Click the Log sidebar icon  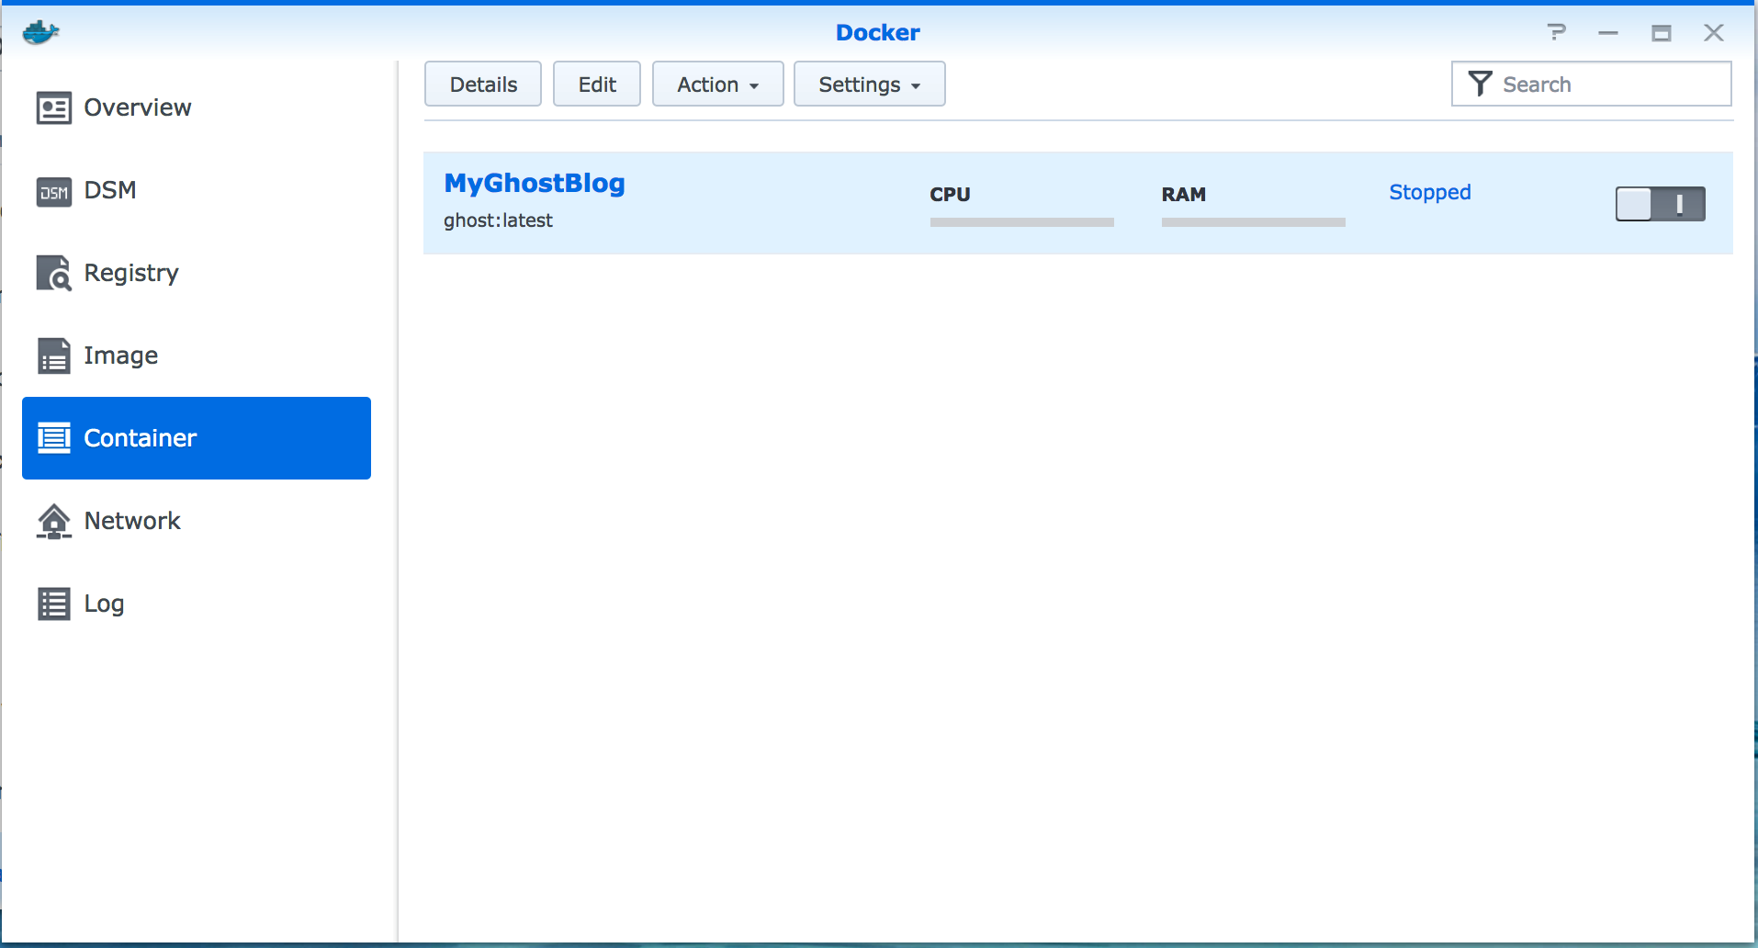click(53, 604)
